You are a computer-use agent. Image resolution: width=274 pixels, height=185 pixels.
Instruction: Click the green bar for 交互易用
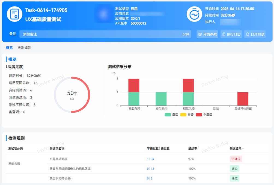[161, 99]
